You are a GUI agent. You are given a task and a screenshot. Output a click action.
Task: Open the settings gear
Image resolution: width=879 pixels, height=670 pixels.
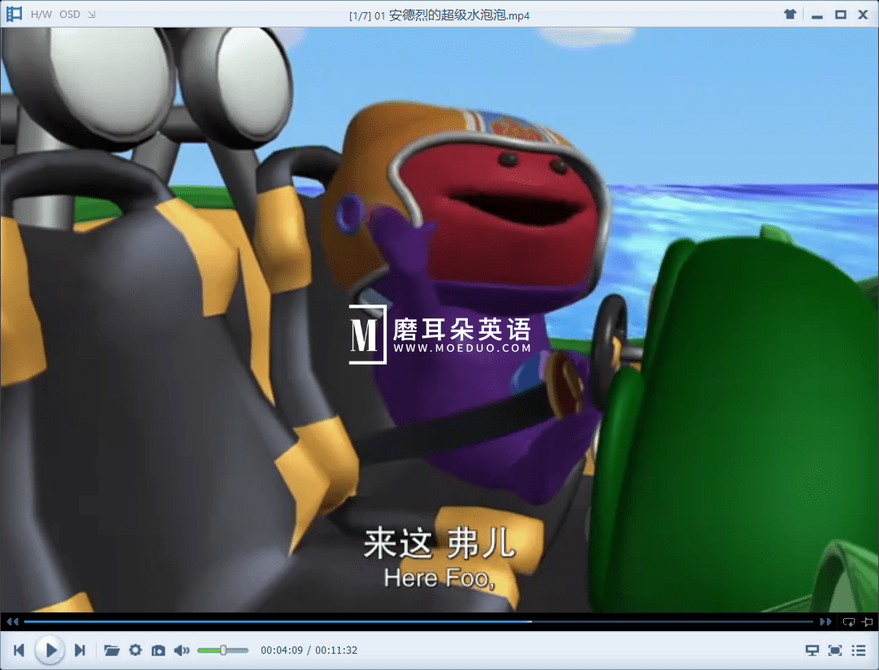click(x=135, y=650)
